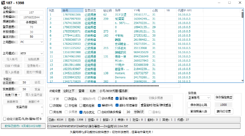Click the 并发线程 field showing 30
The width and height of the screenshot is (245, 136).
(31, 32)
